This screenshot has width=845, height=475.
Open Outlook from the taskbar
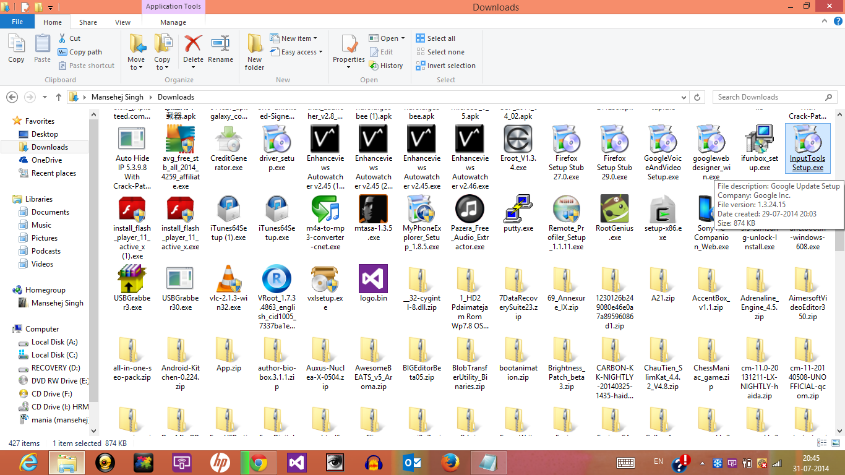(412, 463)
